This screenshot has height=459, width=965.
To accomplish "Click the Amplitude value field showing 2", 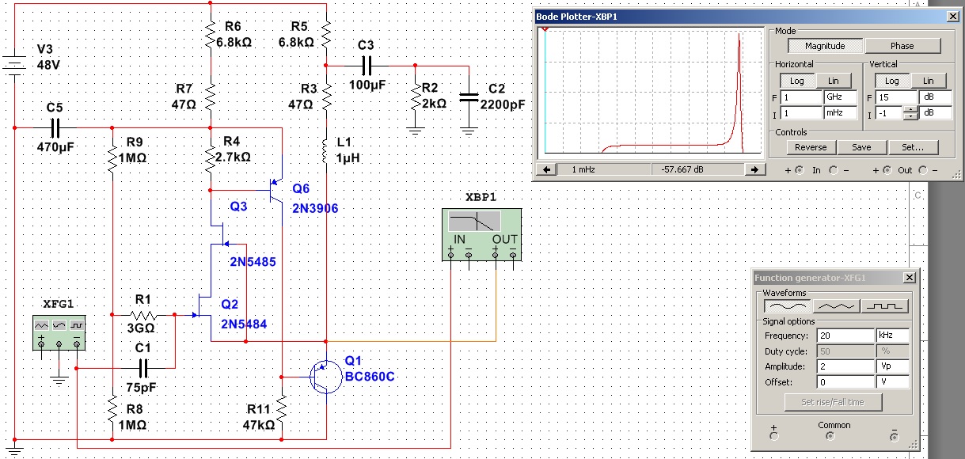I will (845, 366).
